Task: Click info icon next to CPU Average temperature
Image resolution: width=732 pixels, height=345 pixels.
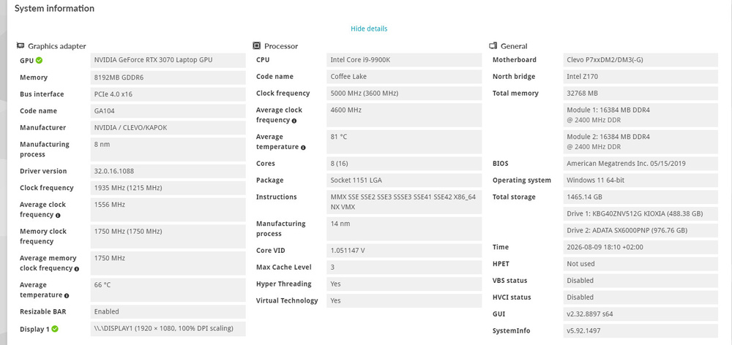Action: pyautogui.click(x=303, y=148)
